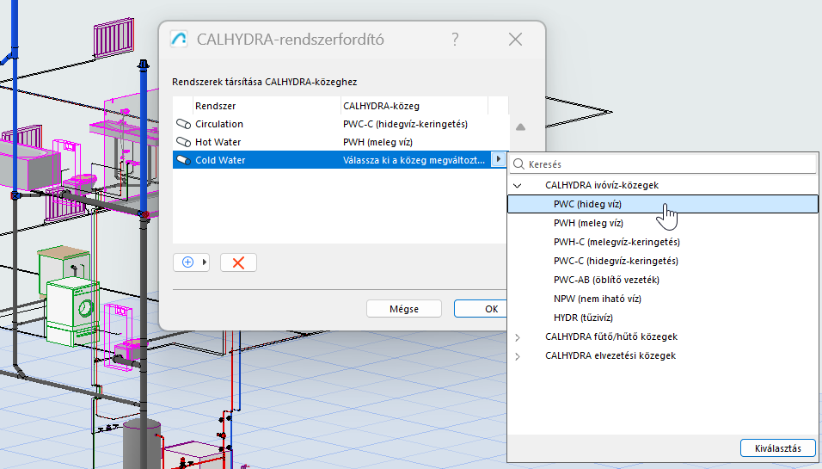Focus the Keresés search field
Image resolution: width=822 pixels, height=469 pixels.
(x=666, y=164)
